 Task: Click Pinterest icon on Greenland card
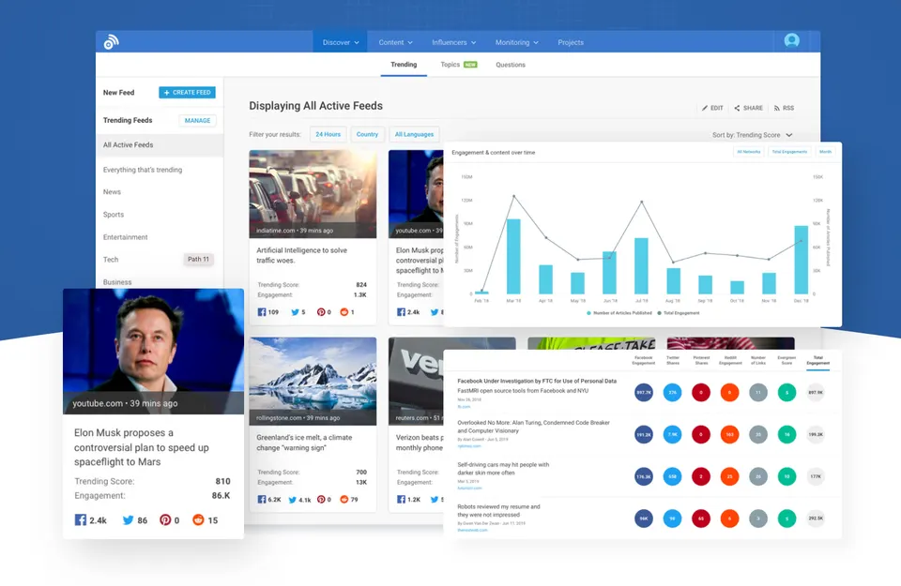pos(321,500)
